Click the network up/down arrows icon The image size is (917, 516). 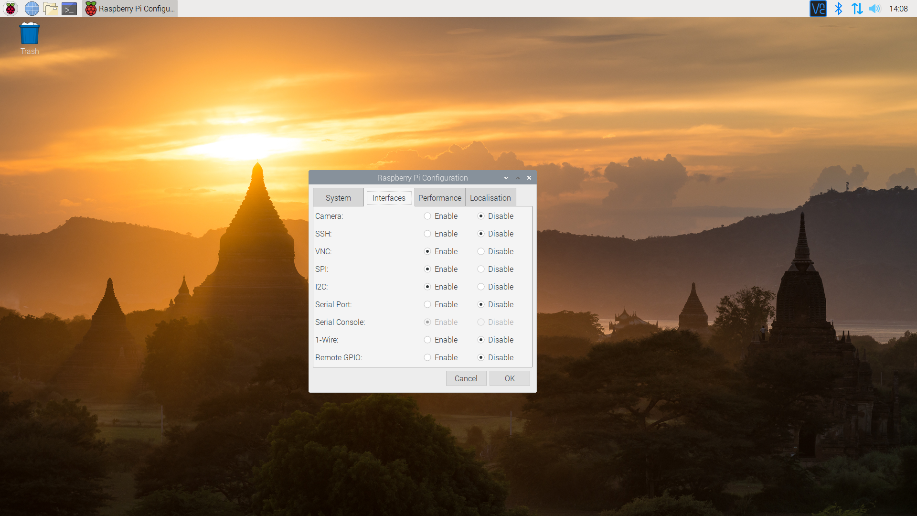[857, 9]
